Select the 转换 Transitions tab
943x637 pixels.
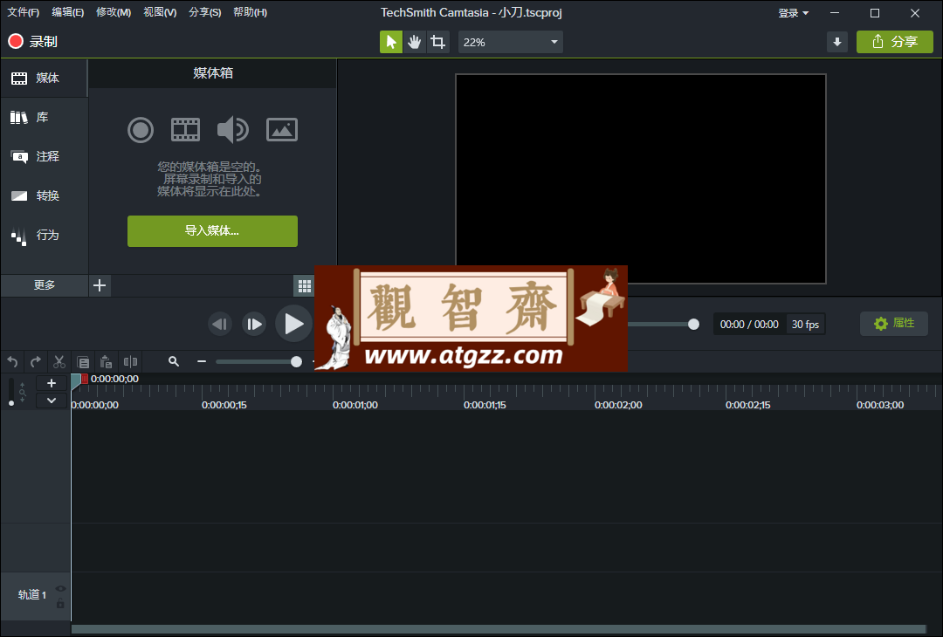coord(44,196)
